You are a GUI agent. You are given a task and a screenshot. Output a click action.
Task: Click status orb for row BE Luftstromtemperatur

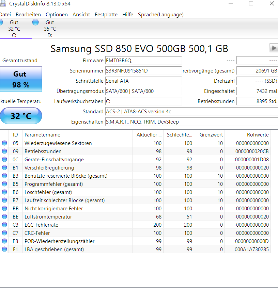coord(4,216)
